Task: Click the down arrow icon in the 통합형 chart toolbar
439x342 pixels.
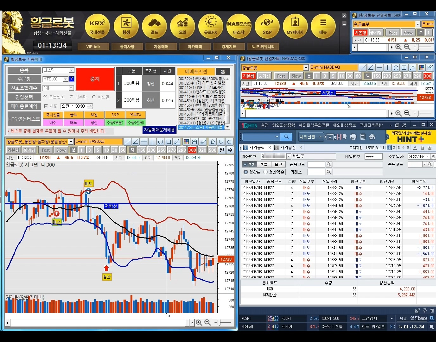Action: pyautogui.click(x=221, y=142)
